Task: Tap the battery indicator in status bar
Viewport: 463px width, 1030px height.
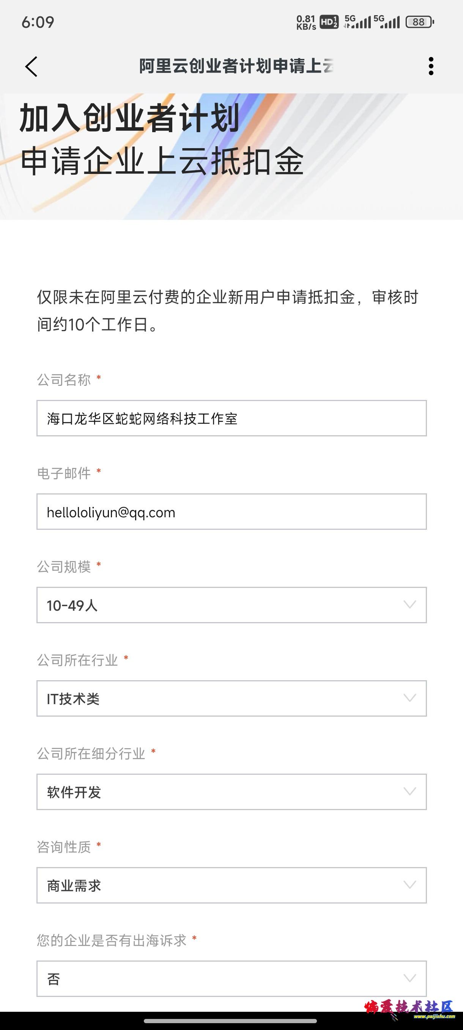Action: [419, 22]
